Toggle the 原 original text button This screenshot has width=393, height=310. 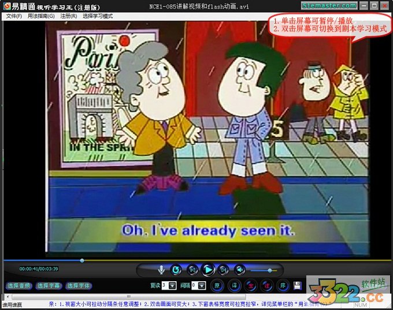(217, 286)
